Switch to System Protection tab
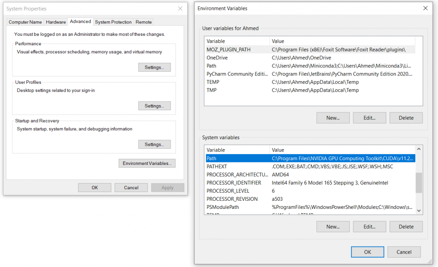This screenshot has width=438, height=267. pyautogui.click(x=113, y=22)
